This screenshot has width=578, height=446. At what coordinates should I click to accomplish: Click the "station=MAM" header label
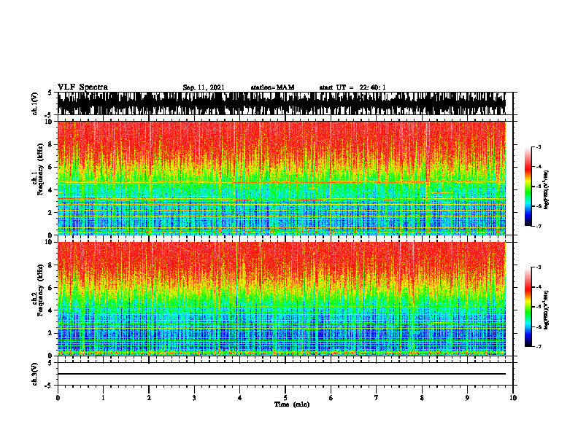tap(272, 87)
